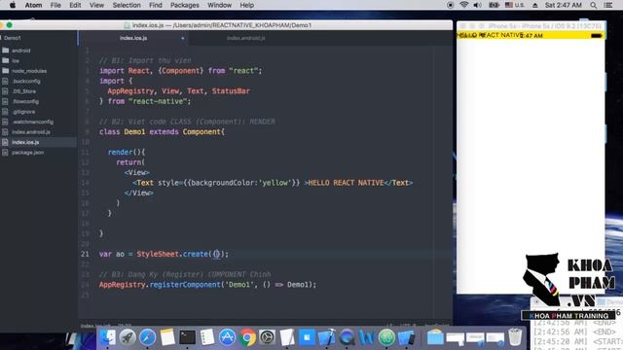Open the View menu
The width and height of the screenshot is (623, 350).
(x=96, y=5)
